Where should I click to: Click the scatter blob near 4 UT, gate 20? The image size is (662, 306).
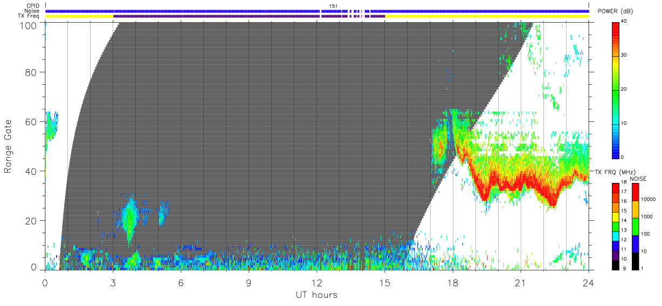[x=129, y=219]
